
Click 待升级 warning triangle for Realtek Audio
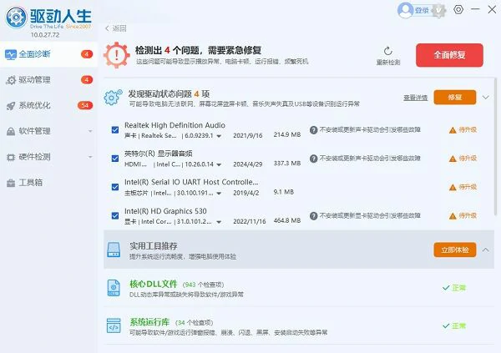click(453, 130)
